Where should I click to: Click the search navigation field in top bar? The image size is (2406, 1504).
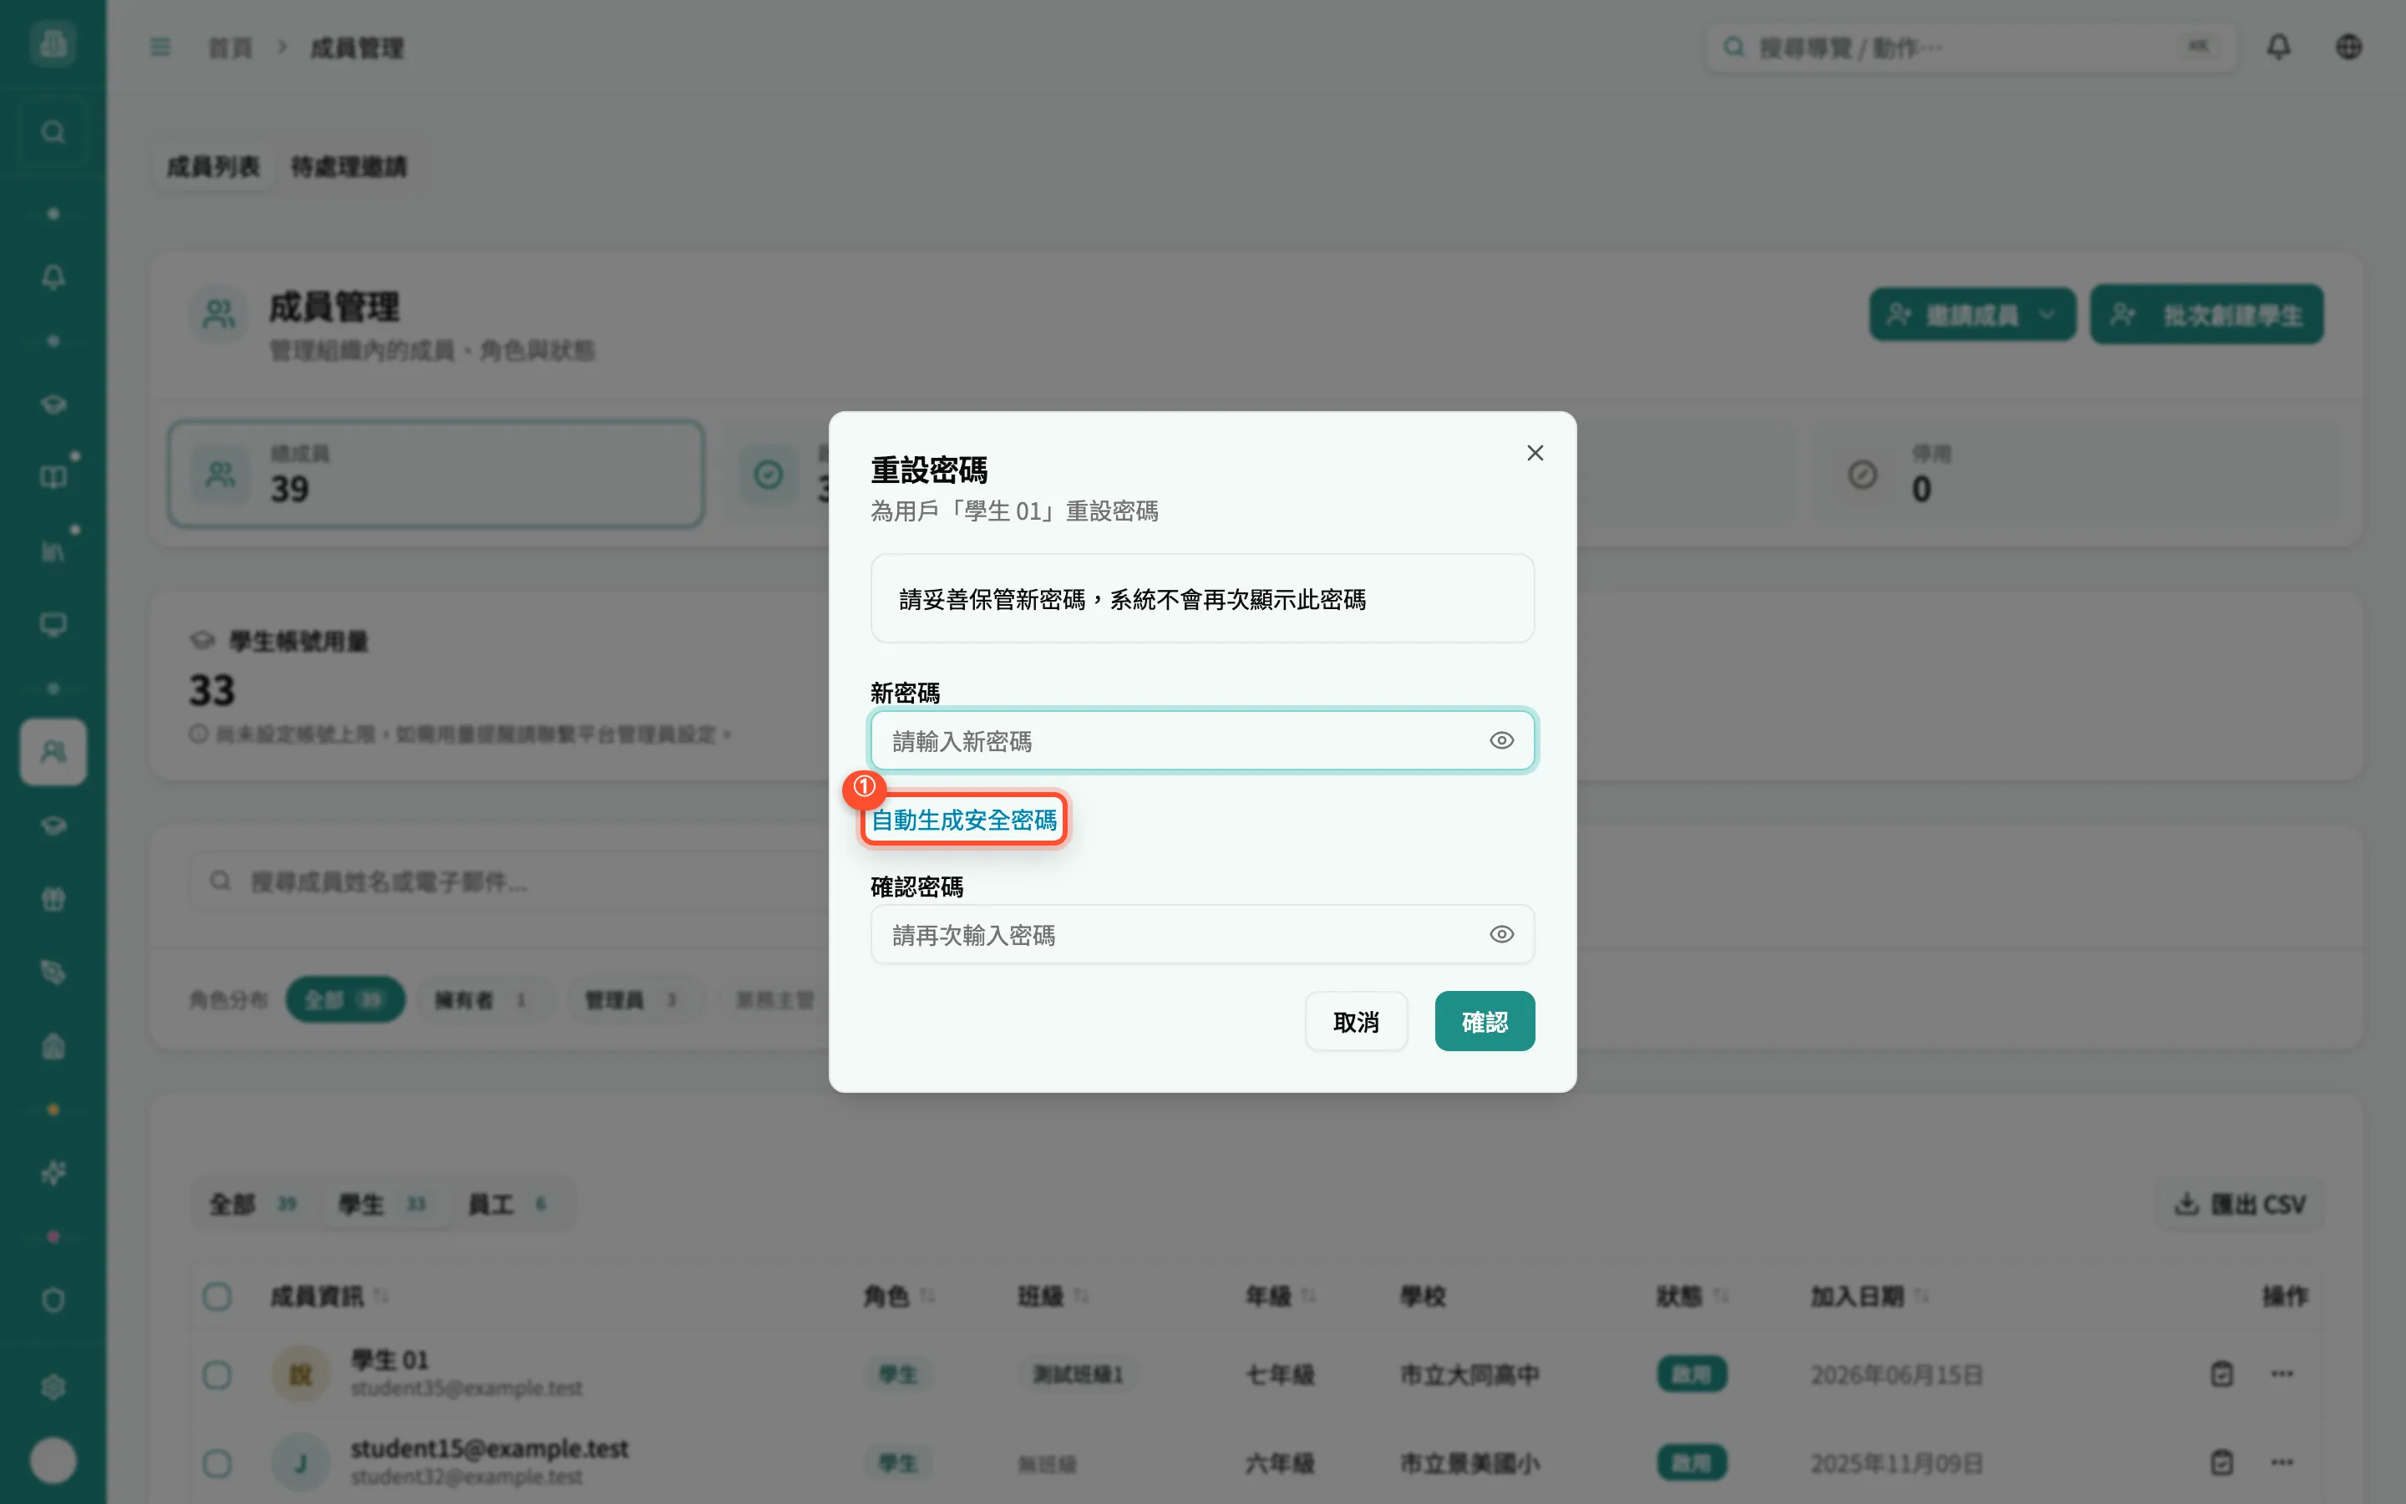coord(1971,47)
